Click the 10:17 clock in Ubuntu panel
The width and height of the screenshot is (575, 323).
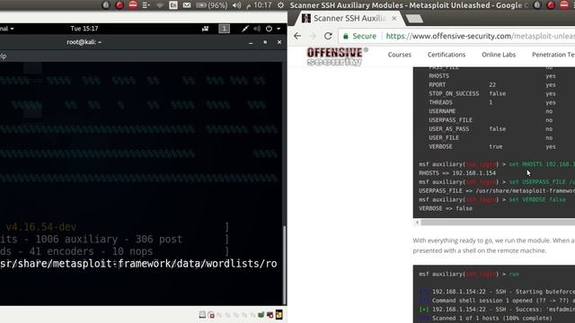(262, 5)
